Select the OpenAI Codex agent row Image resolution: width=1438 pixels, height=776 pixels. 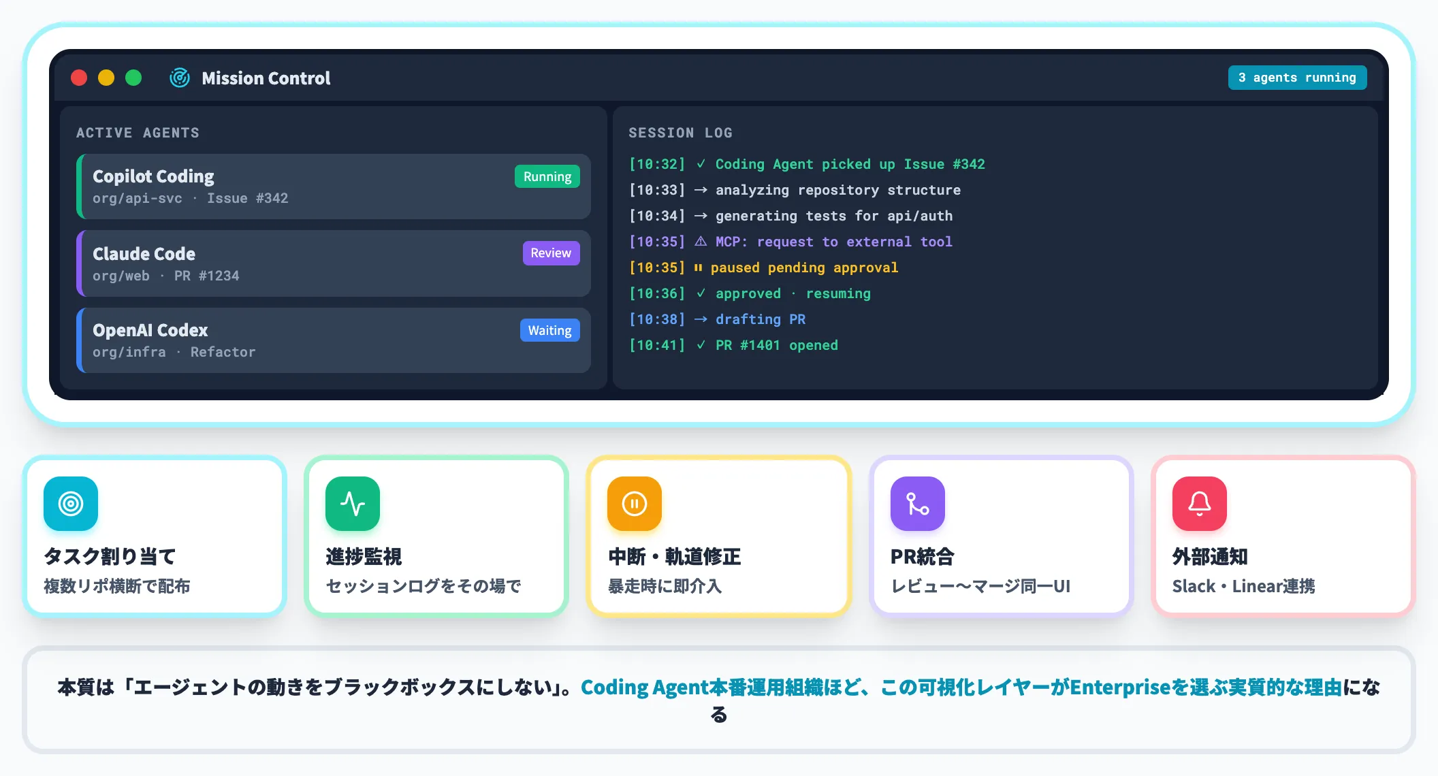click(x=334, y=340)
